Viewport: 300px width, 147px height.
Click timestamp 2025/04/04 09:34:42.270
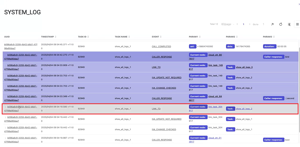[57, 57]
